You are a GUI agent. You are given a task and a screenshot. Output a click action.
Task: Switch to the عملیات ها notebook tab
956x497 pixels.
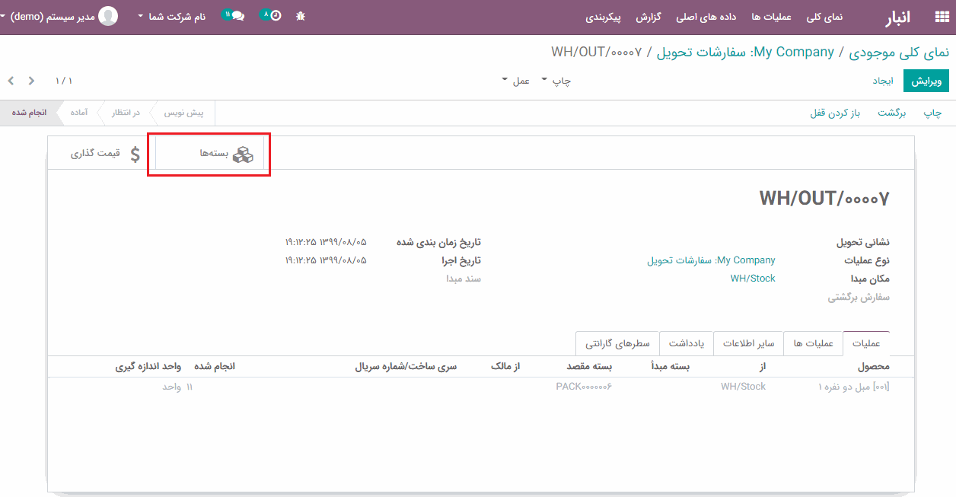point(814,343)
